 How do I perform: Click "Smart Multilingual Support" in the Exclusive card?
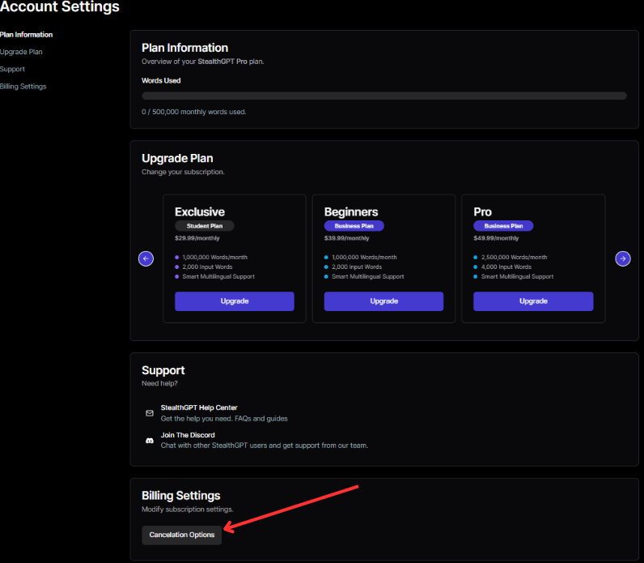point(218,277)
